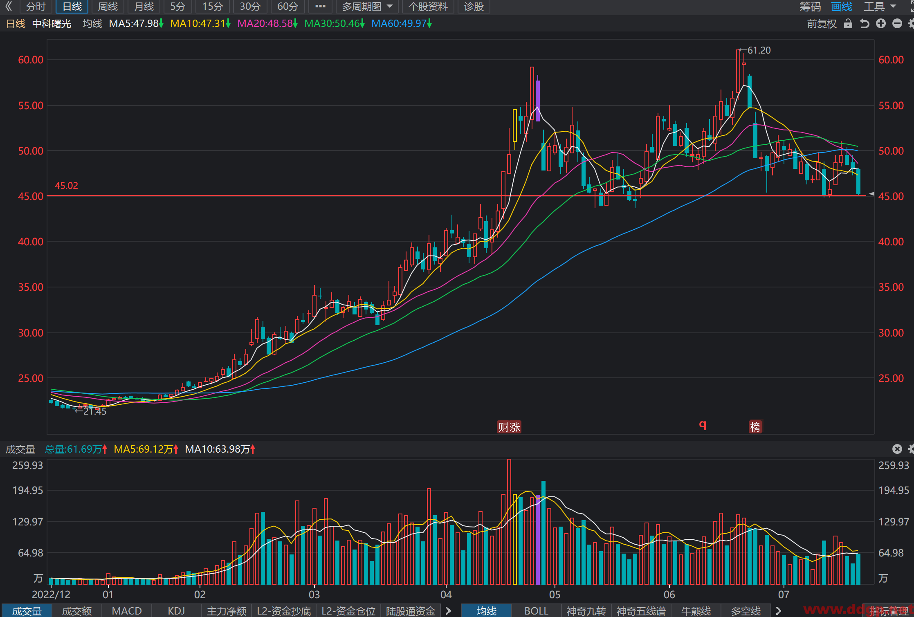Open volume panel settings gear
This screenshot has height=617, width=914.
(911, 449)
